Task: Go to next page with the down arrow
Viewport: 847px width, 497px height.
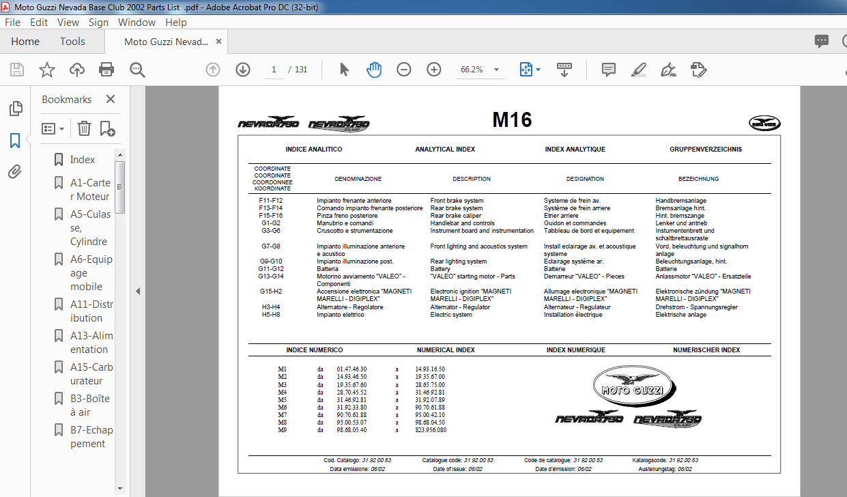Action: (x=243, y=70)
